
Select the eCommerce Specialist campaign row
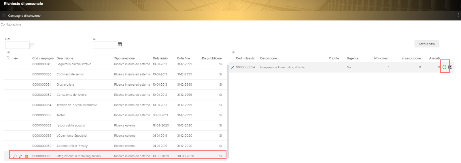[116, 136]
